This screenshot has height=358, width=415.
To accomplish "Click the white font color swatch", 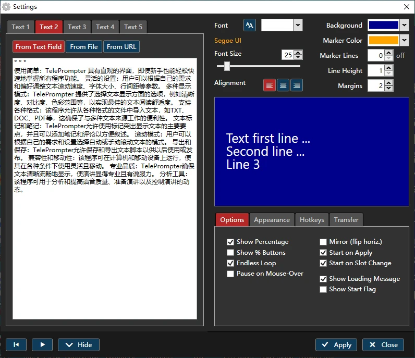I will tap(277, 25).
